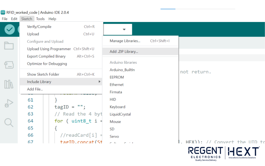Open the Edit menu

click(14, 19)
